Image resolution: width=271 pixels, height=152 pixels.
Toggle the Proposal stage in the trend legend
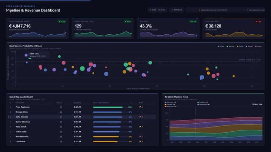click(170, 104)
